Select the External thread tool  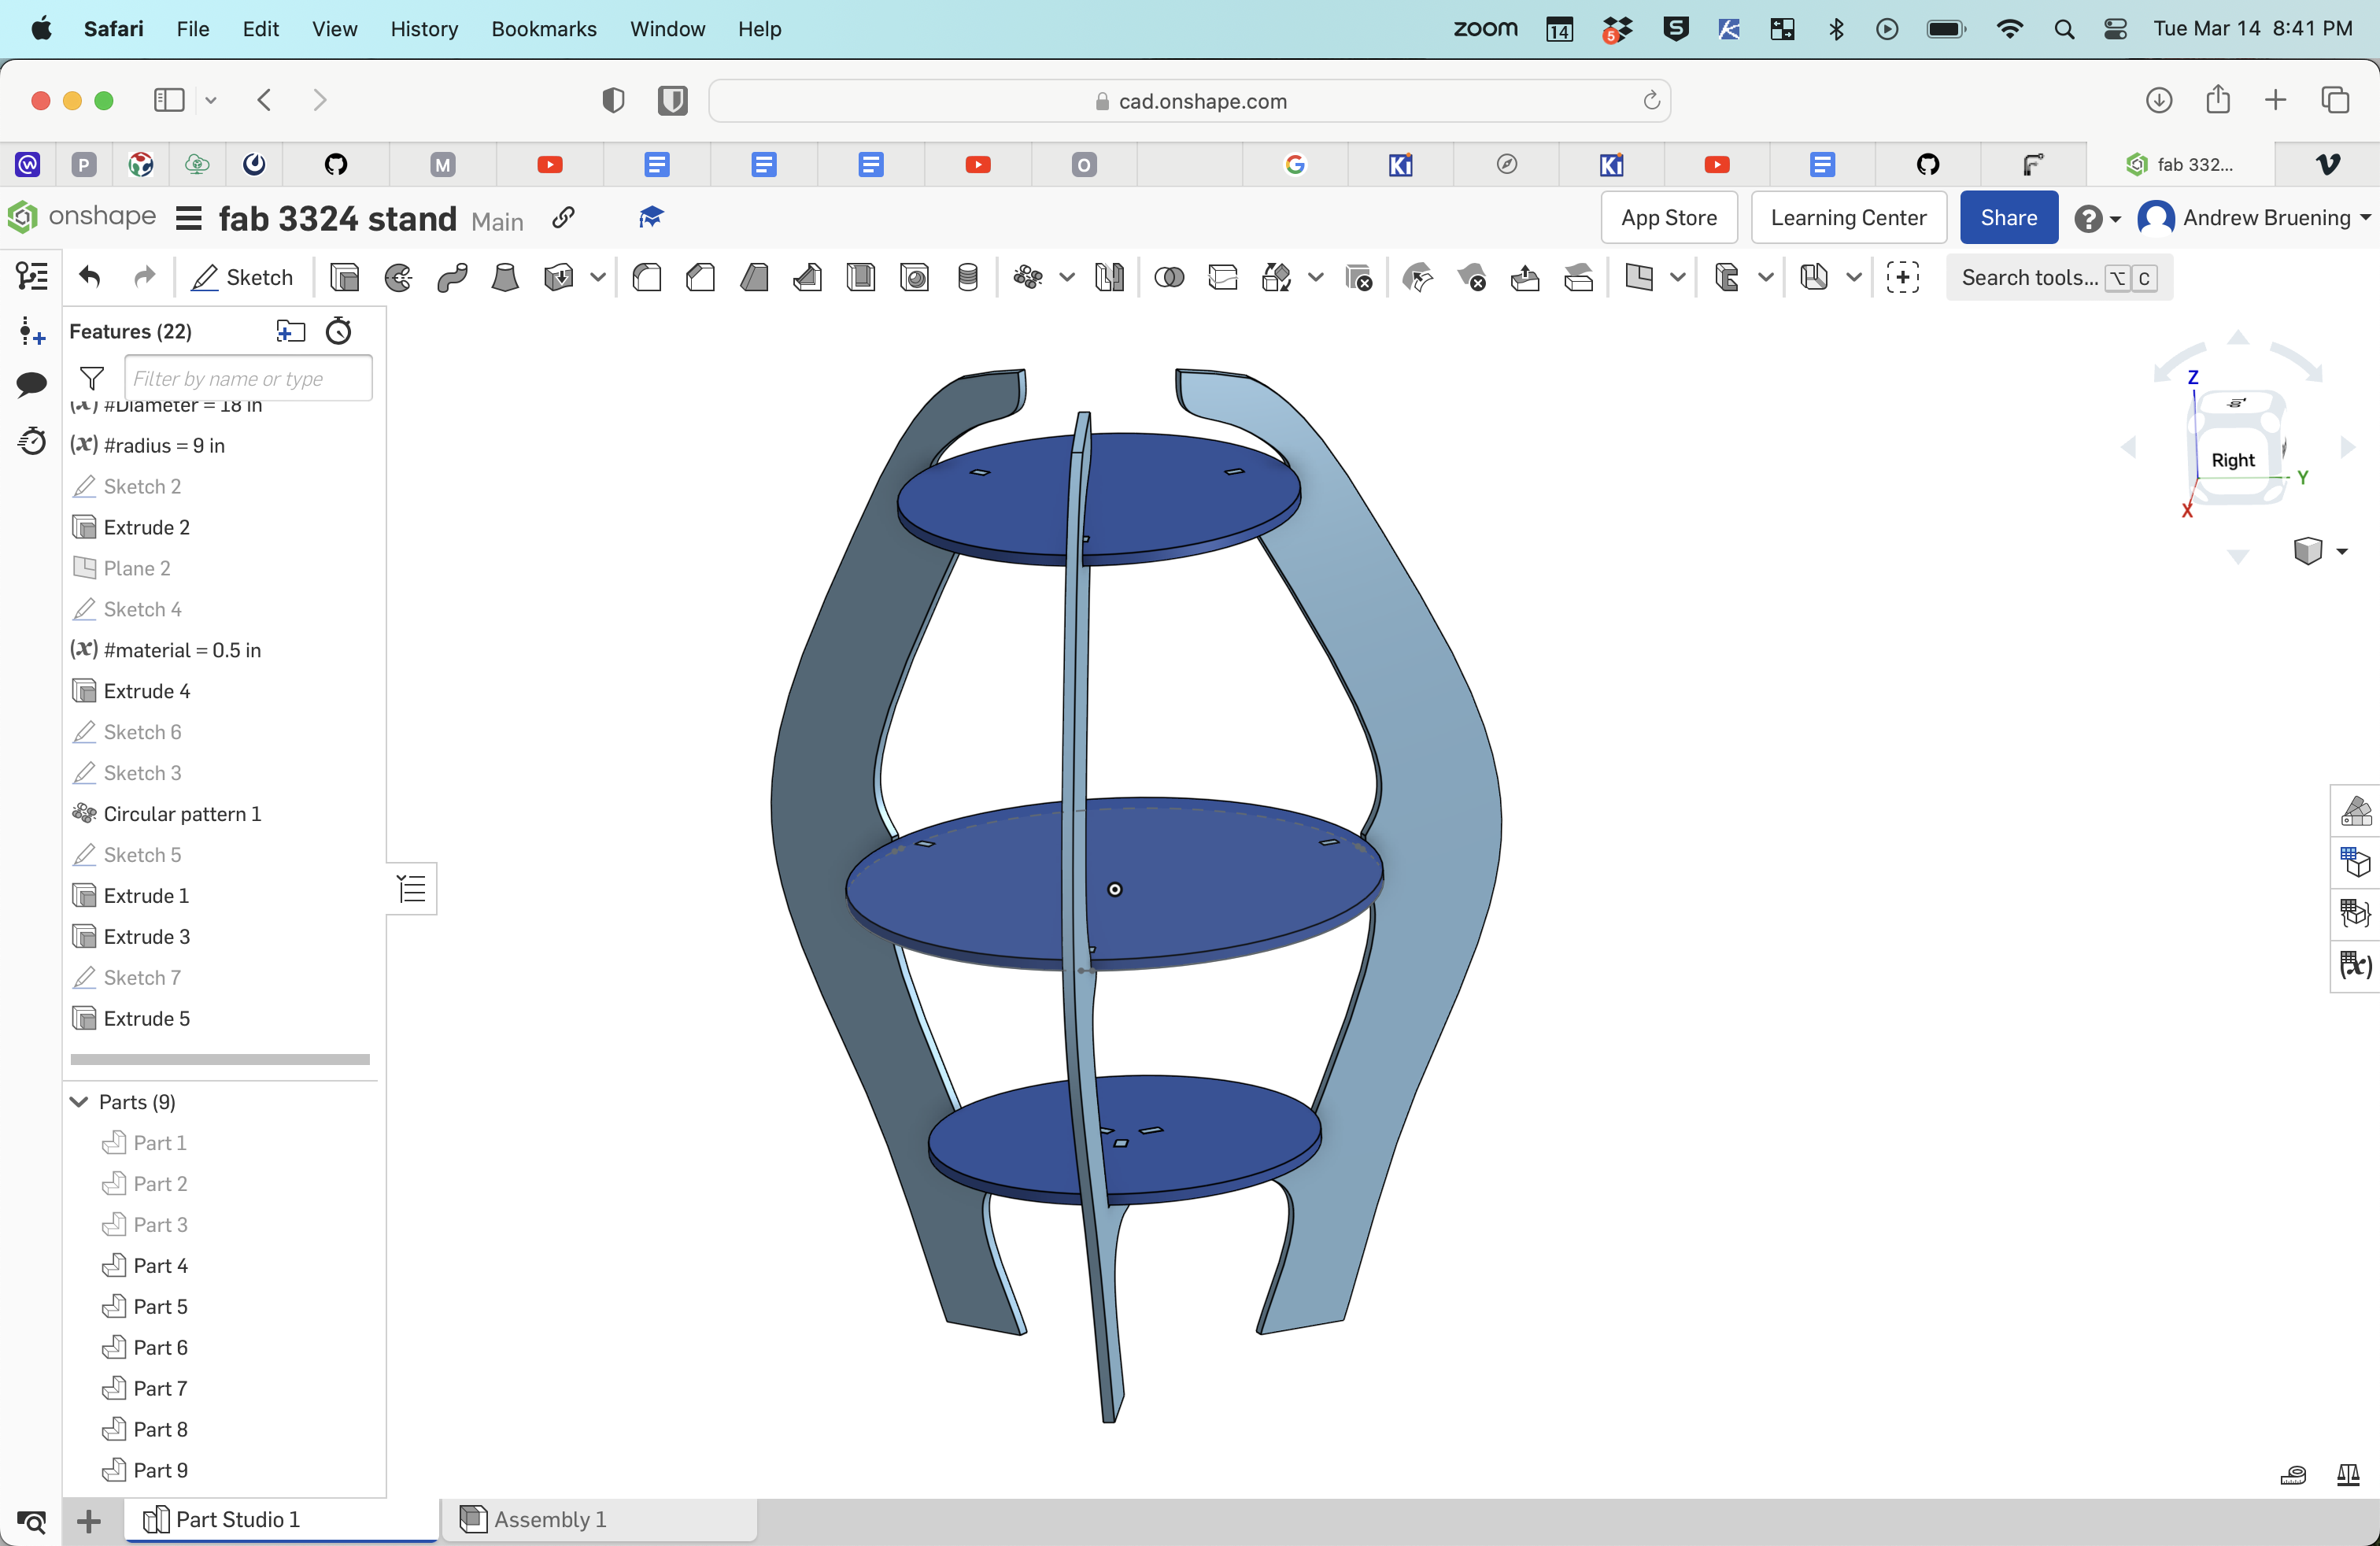click(967, 277)
